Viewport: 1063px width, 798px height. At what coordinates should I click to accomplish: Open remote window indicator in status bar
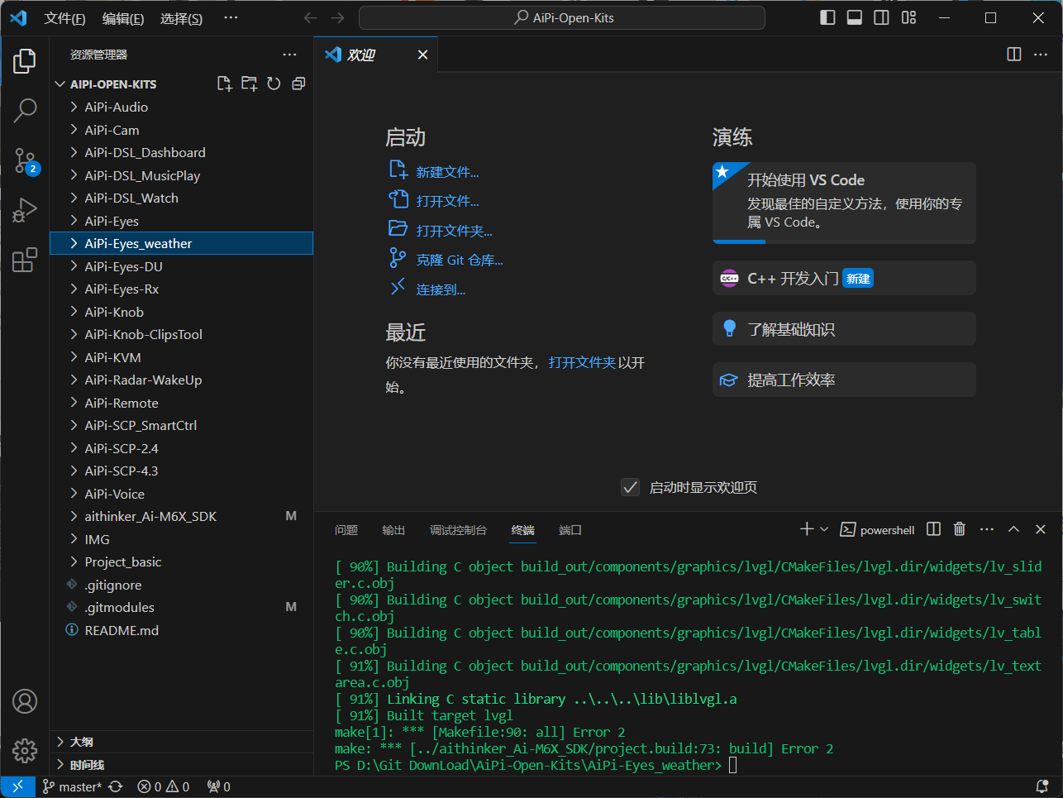17,787
